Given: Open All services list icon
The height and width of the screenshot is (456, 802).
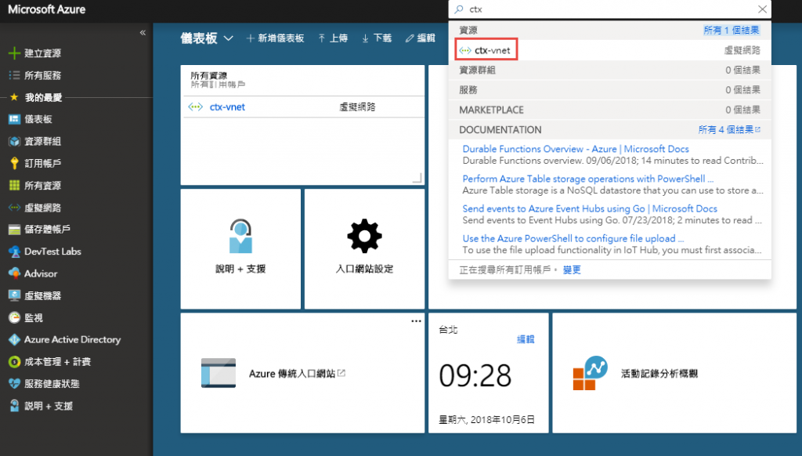Looking at the screenshot, I should pyautogui.click(x=14, y=75).
